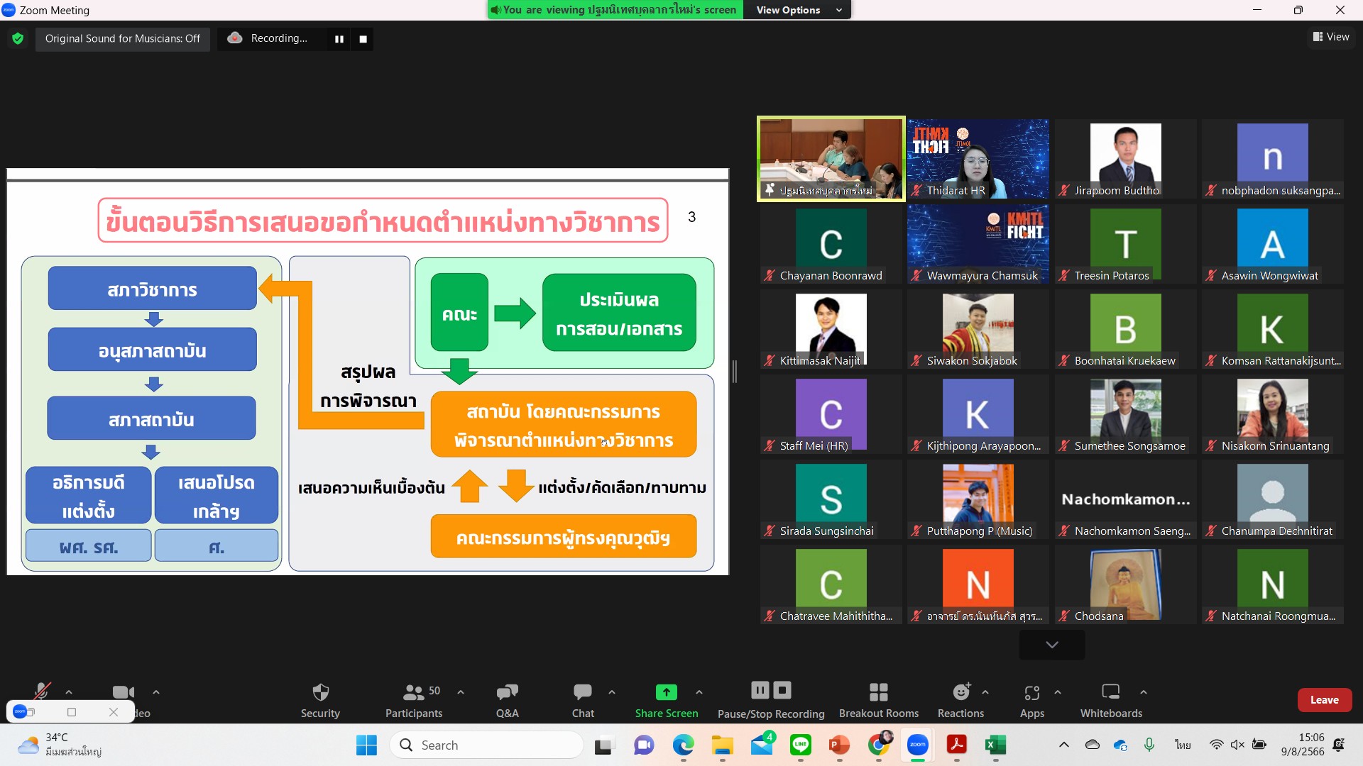Image resolution: width=1363 pixels, height=766 pixels.
Task: Click the red Leave button
Action: 1324,700
